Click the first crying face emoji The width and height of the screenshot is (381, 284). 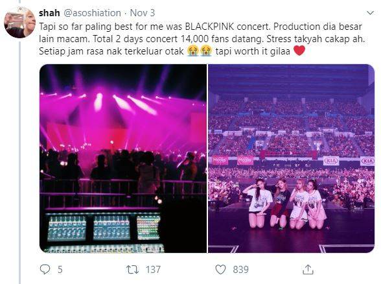[193, 51]
